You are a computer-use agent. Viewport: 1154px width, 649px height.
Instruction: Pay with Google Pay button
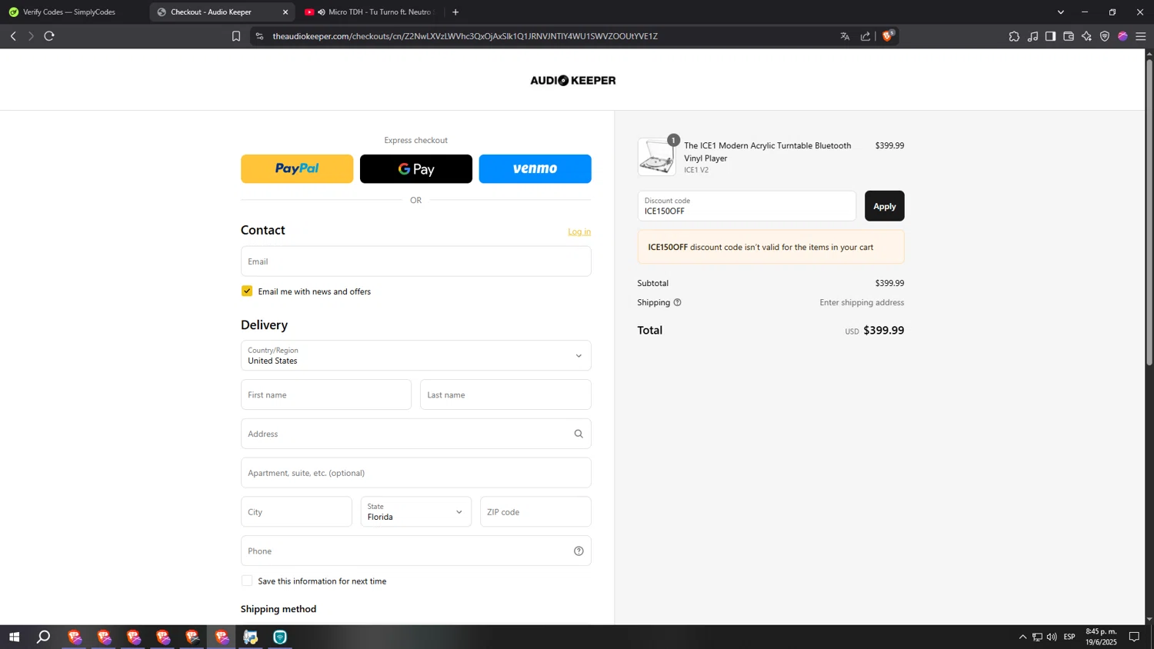point(416,169)
